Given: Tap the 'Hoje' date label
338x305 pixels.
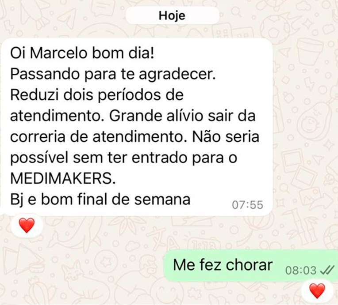Looking at the screenshot, I should click(172, 15).
